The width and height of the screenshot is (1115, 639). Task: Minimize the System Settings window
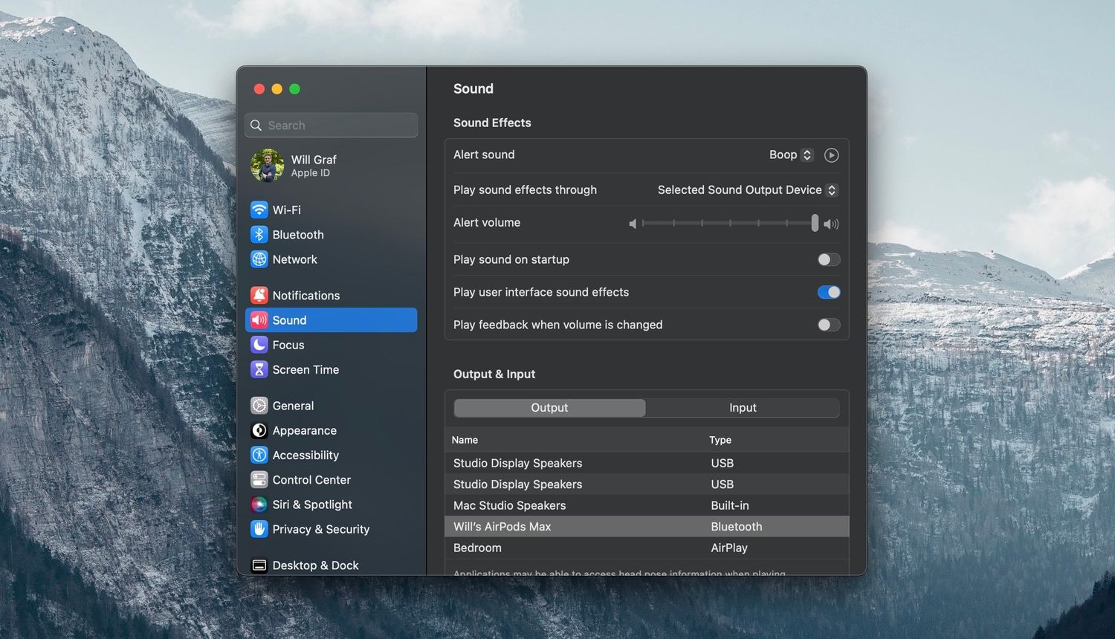point(277,89)
